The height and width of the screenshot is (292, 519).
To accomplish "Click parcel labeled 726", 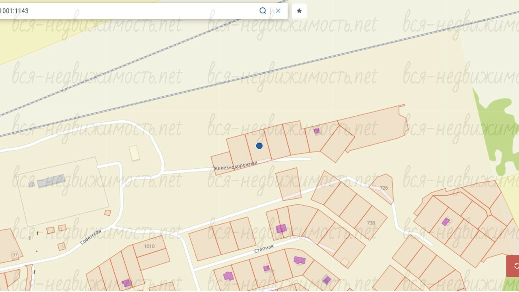I will (x=383, y=188).
